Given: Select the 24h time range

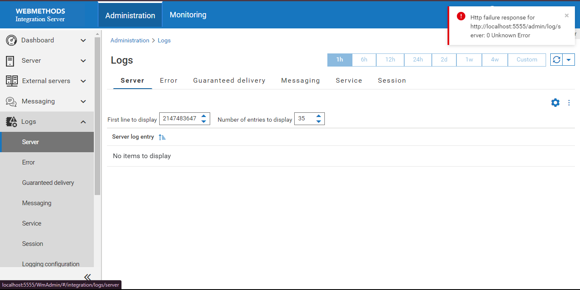Looking at the screenshot, I should coord(418,60).
